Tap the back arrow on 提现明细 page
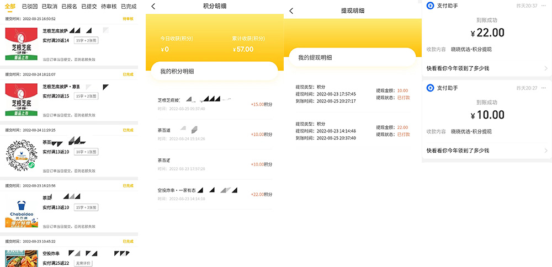The image size is (552, 267). tap(291, 11)
